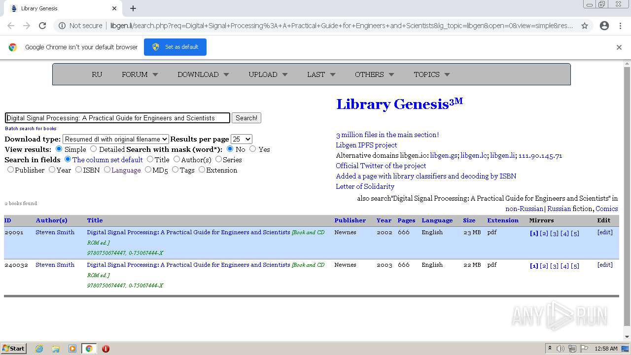The height and width of the screenshot is (355, 631).
Task: Open the Chrome profile avatar icon
Action: pos(604,26)
